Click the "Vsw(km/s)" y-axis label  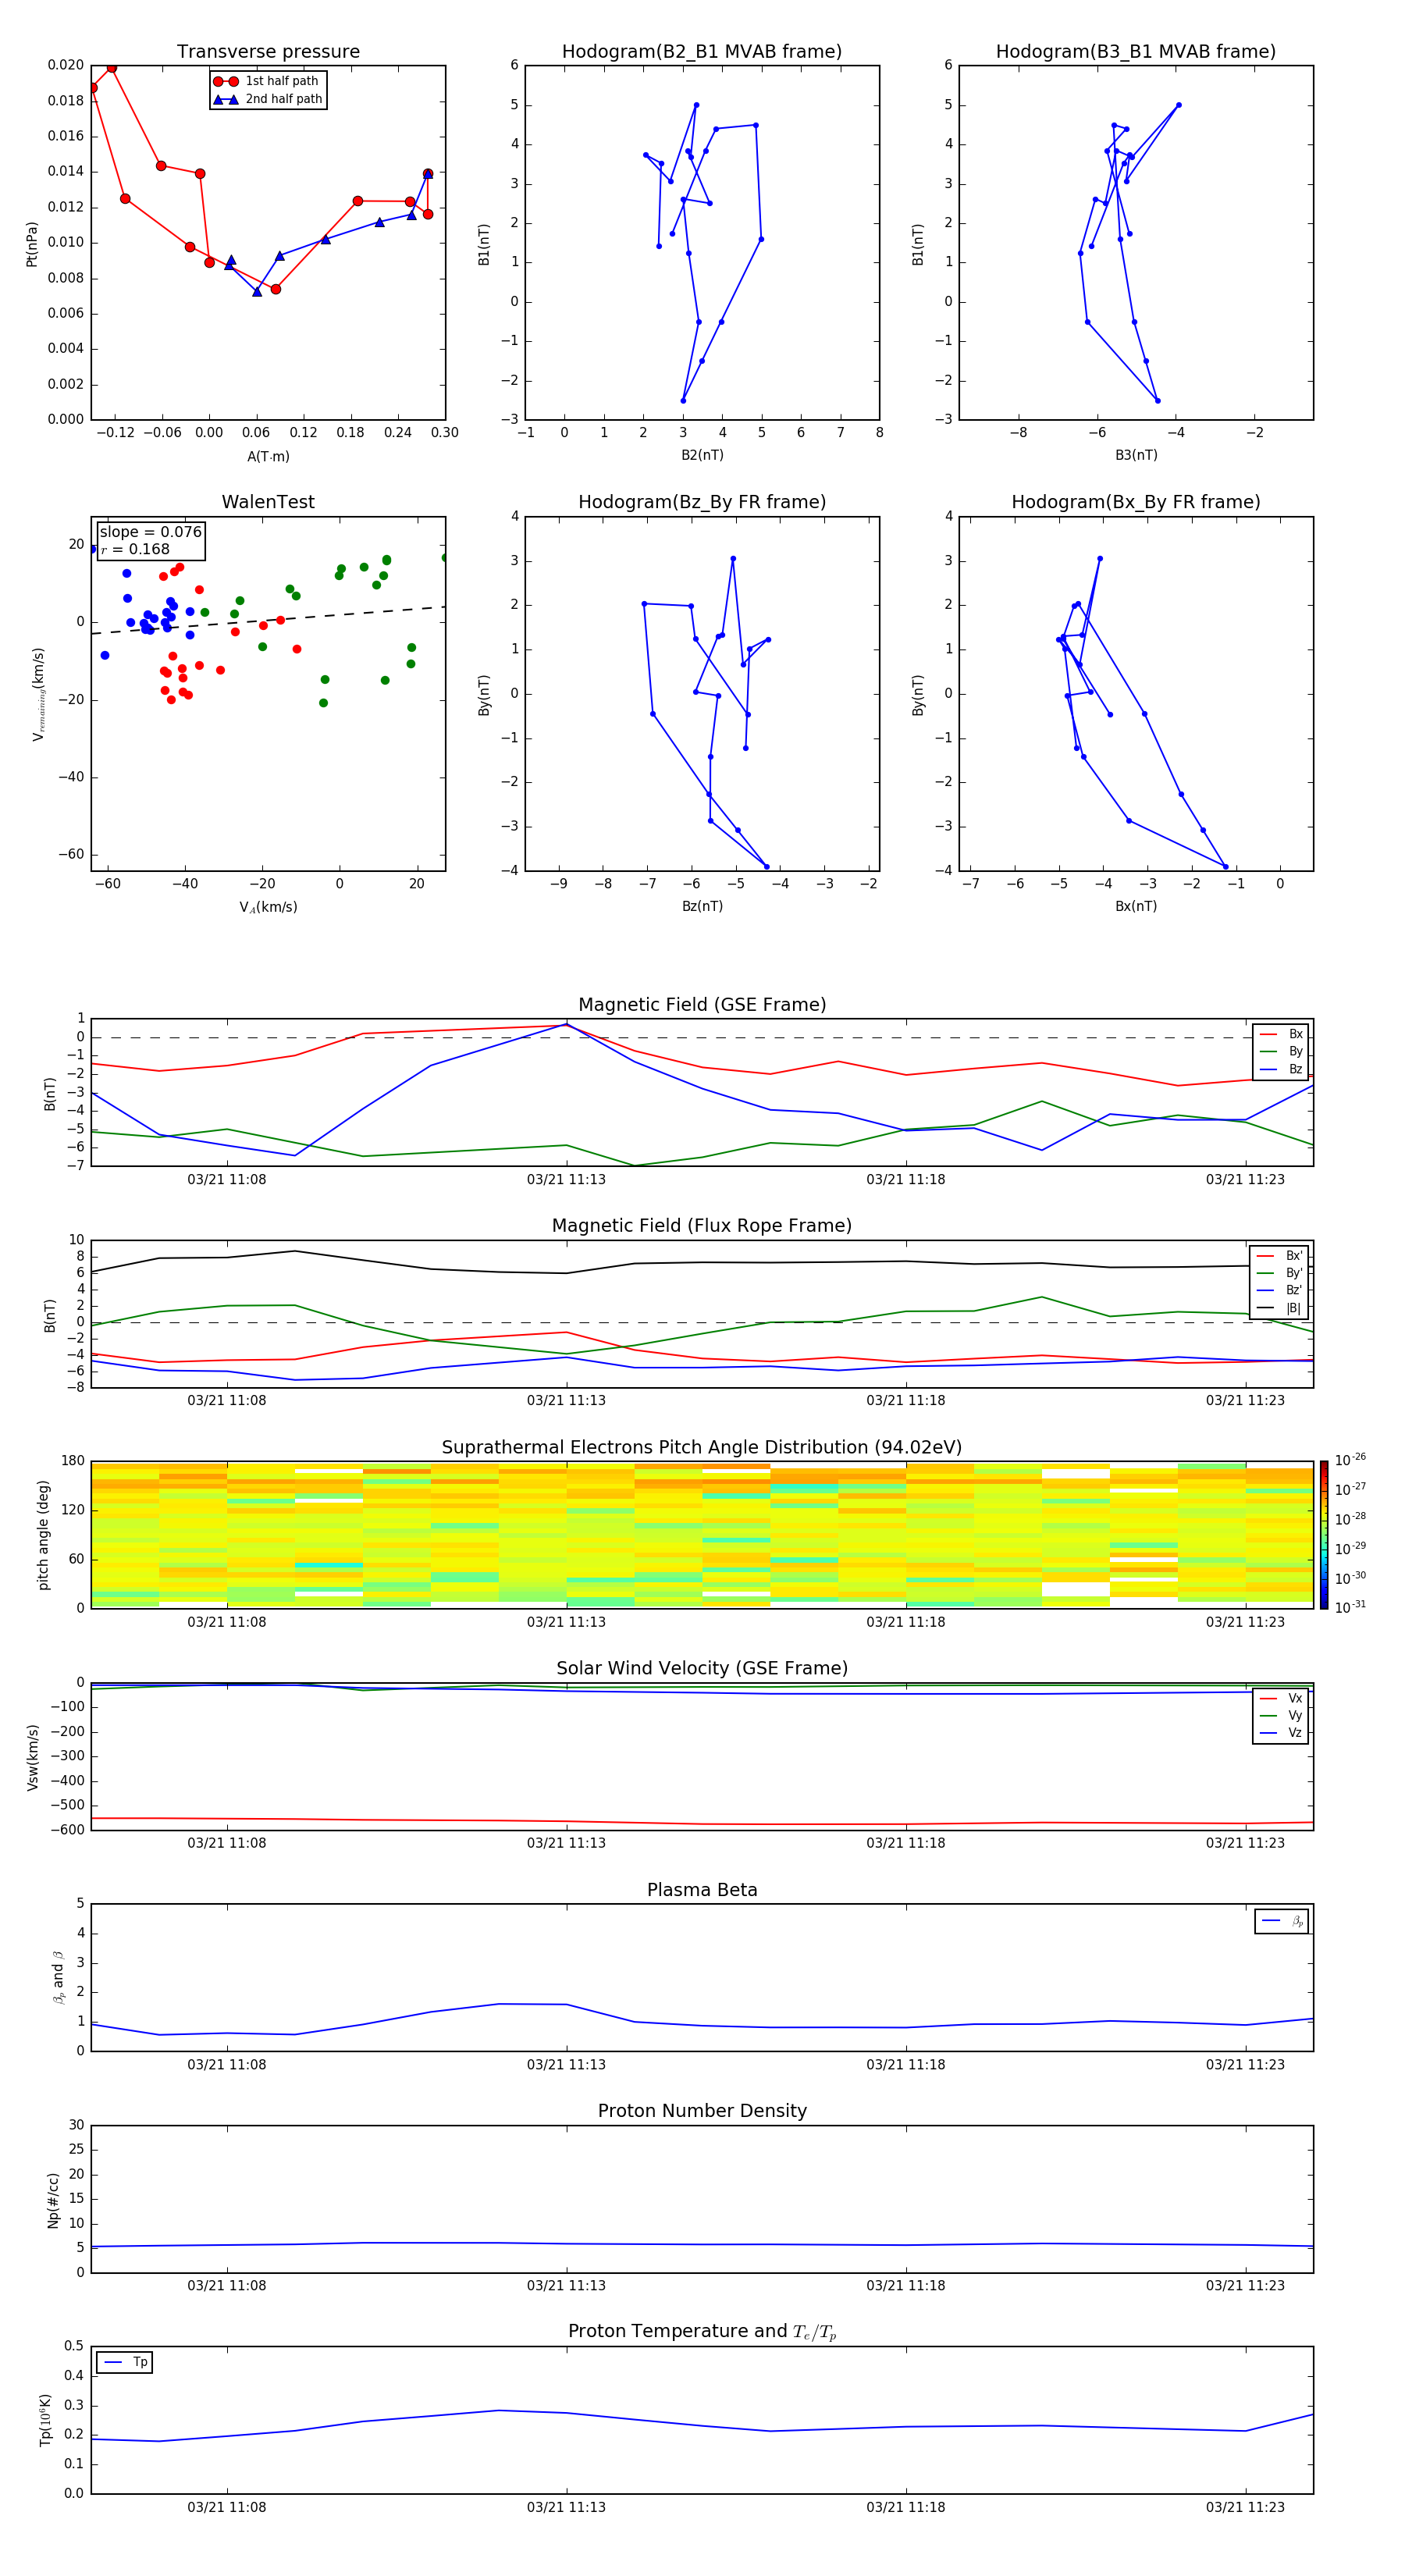click(x=33, y=1757)
